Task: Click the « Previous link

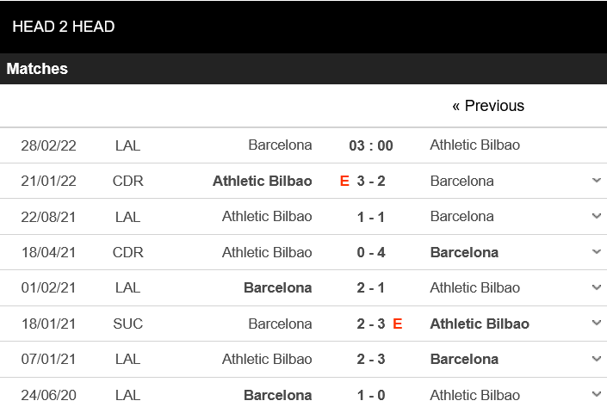Action: (x=487, y=106)
